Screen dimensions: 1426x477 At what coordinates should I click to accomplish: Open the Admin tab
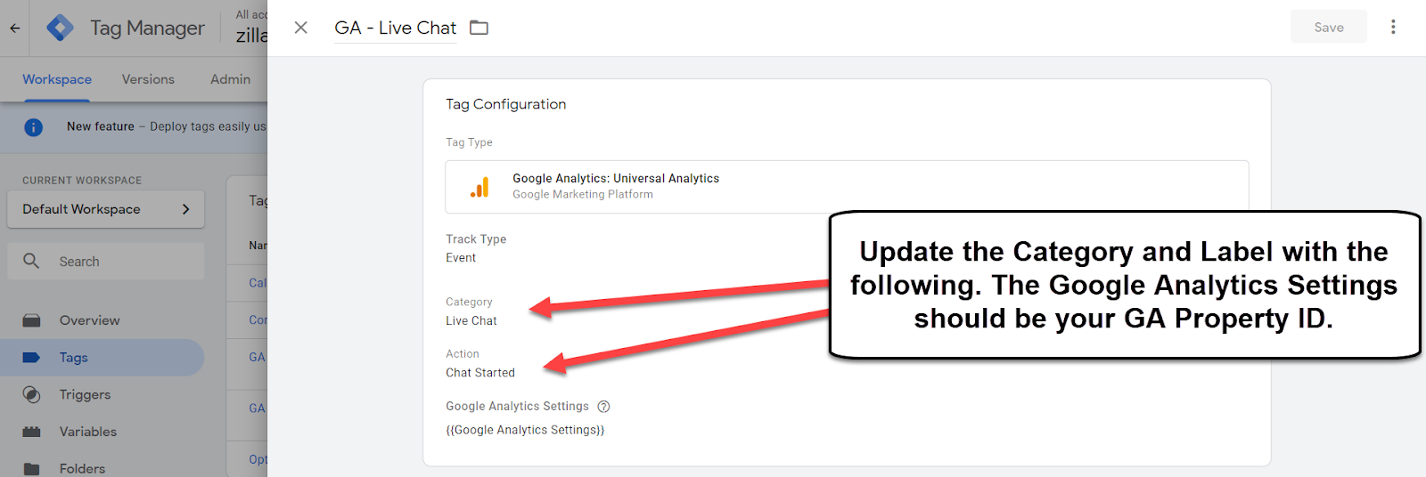coord(230,79)
